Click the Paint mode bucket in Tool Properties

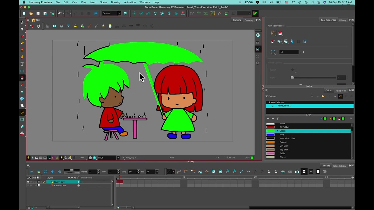click(280, 33)
